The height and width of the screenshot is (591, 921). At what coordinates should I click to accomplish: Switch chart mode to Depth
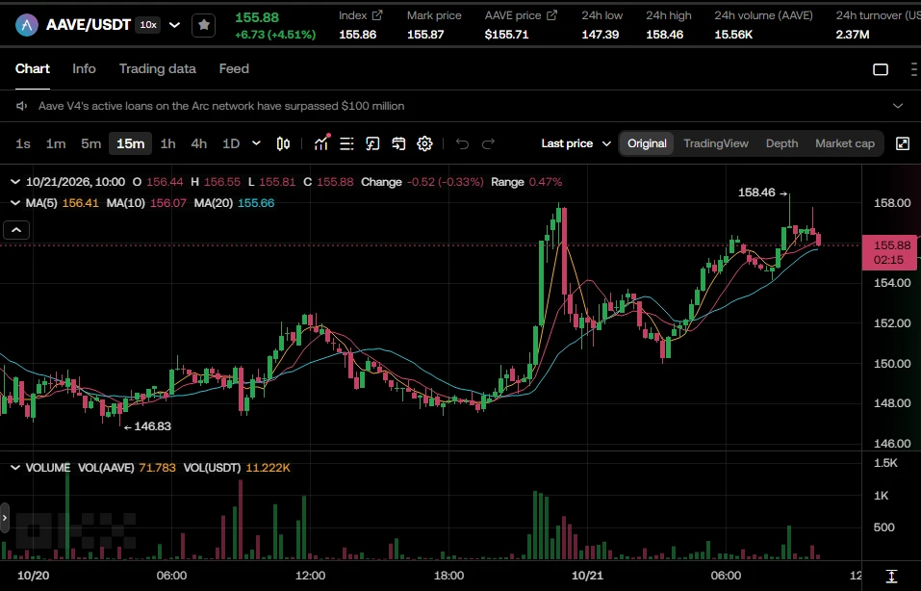pos(781,143)
